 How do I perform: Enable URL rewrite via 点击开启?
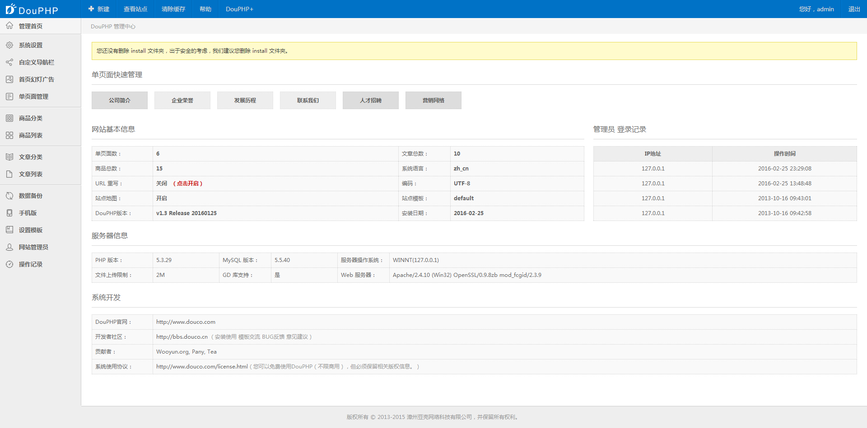[188, 184]
